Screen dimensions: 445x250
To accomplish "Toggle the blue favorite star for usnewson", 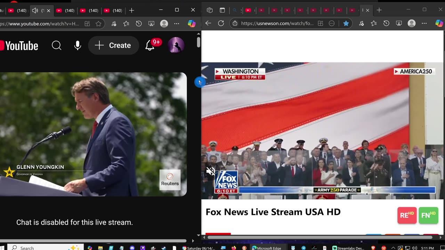I will pos(346,23).
